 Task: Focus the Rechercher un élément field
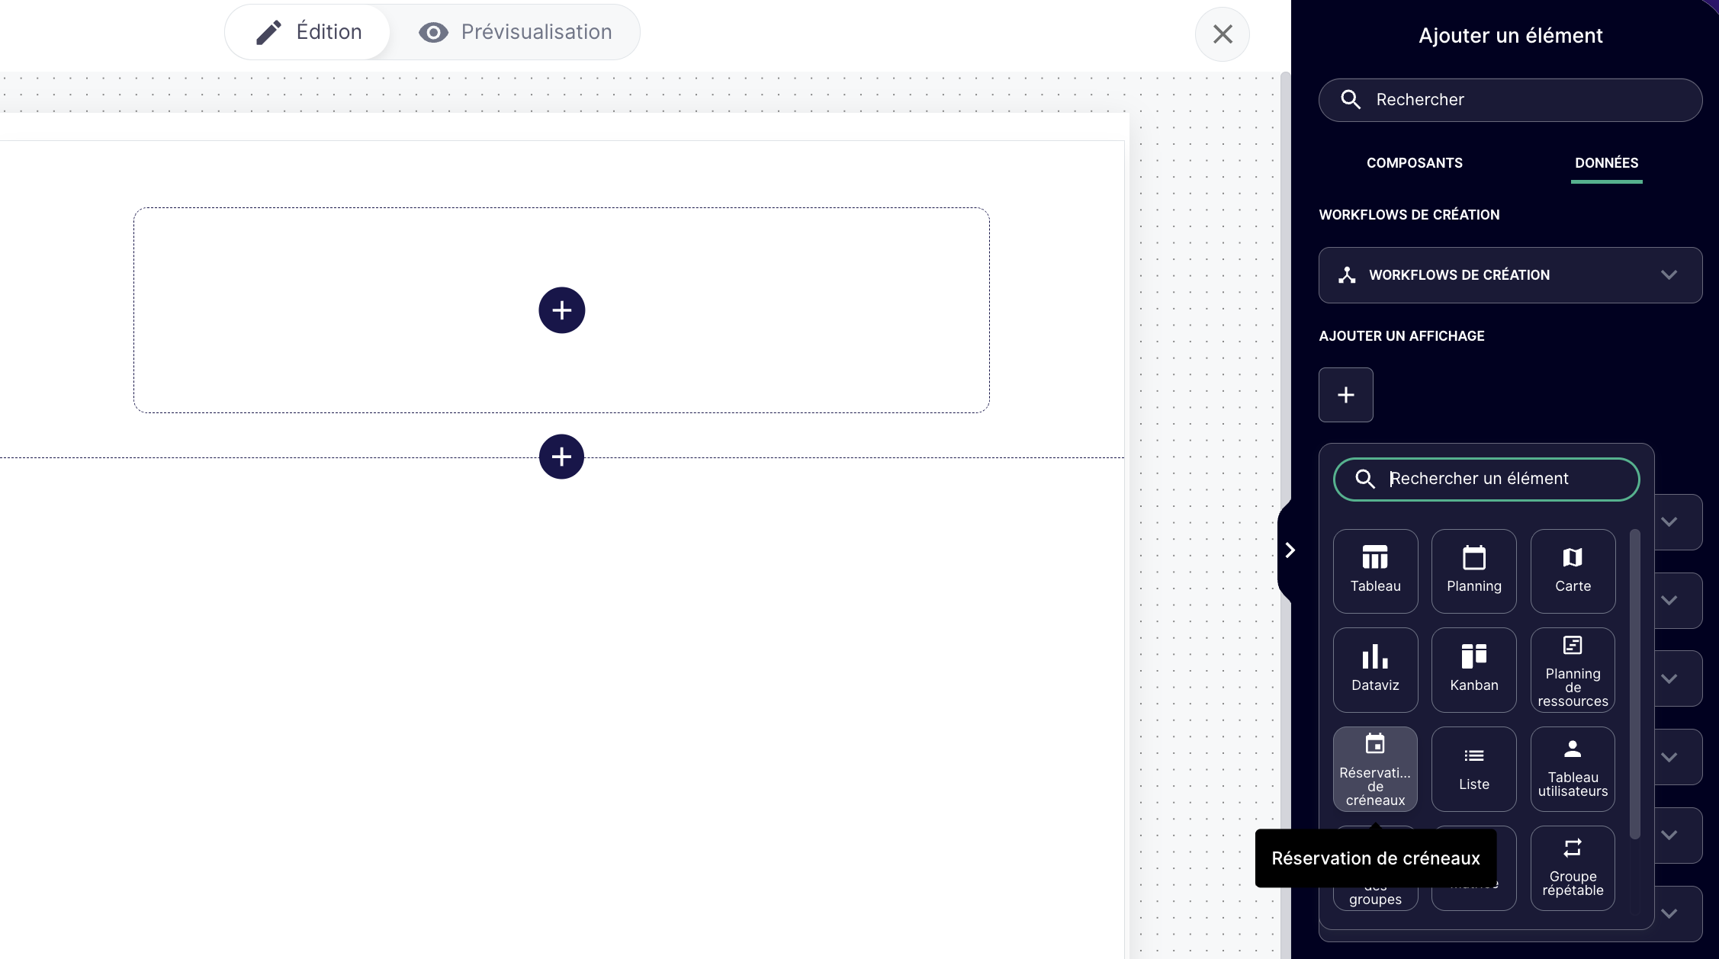point(1495,479)
